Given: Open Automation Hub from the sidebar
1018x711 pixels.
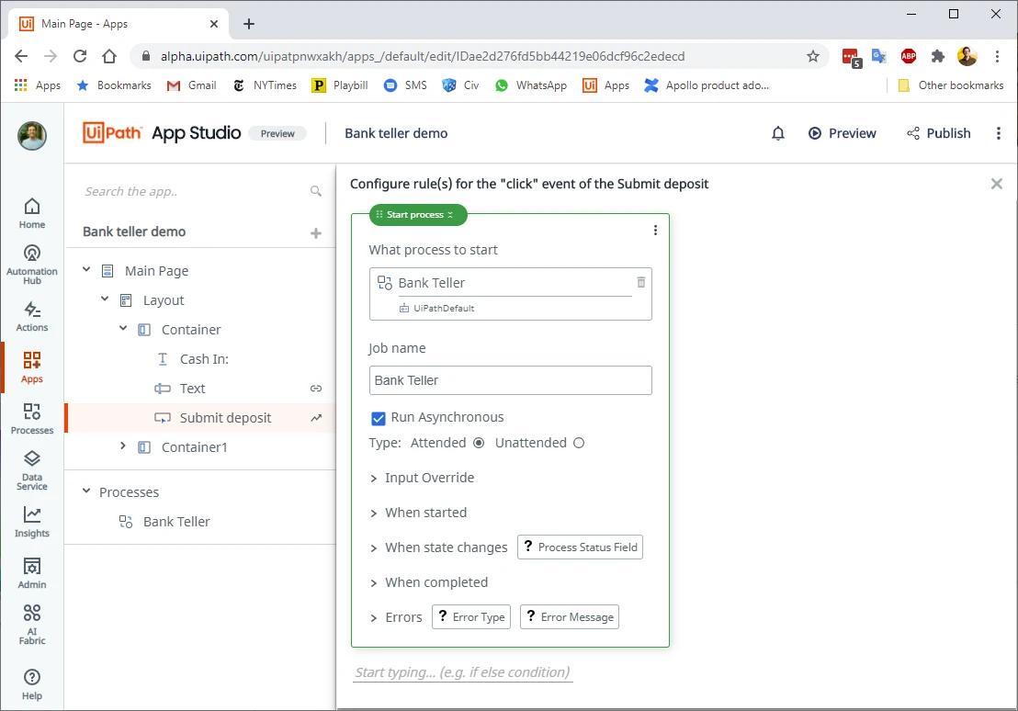Looking at the screenshot, I should [32, 265].
